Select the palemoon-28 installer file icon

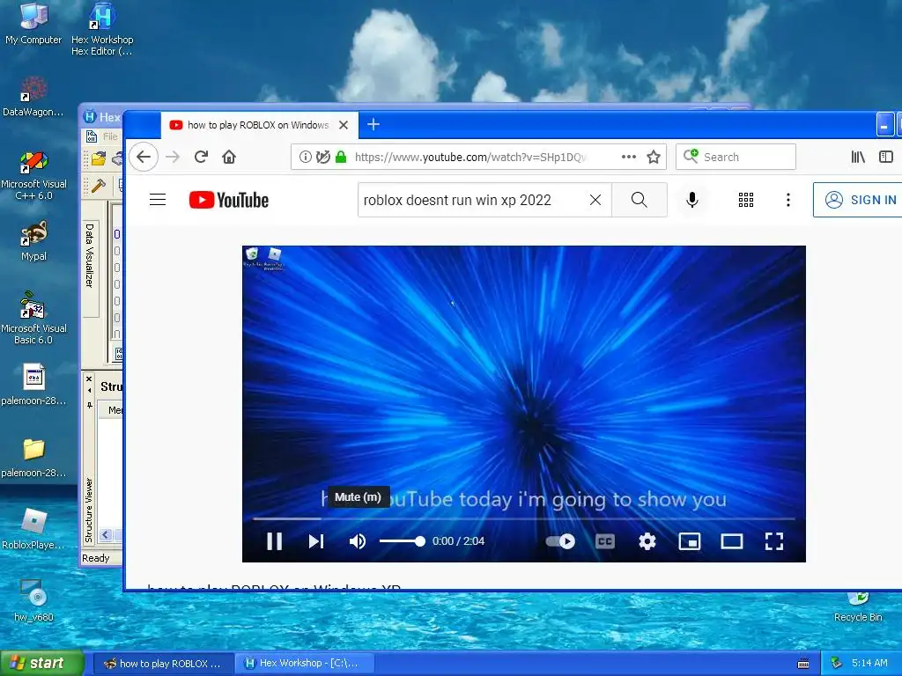point(33,384)
